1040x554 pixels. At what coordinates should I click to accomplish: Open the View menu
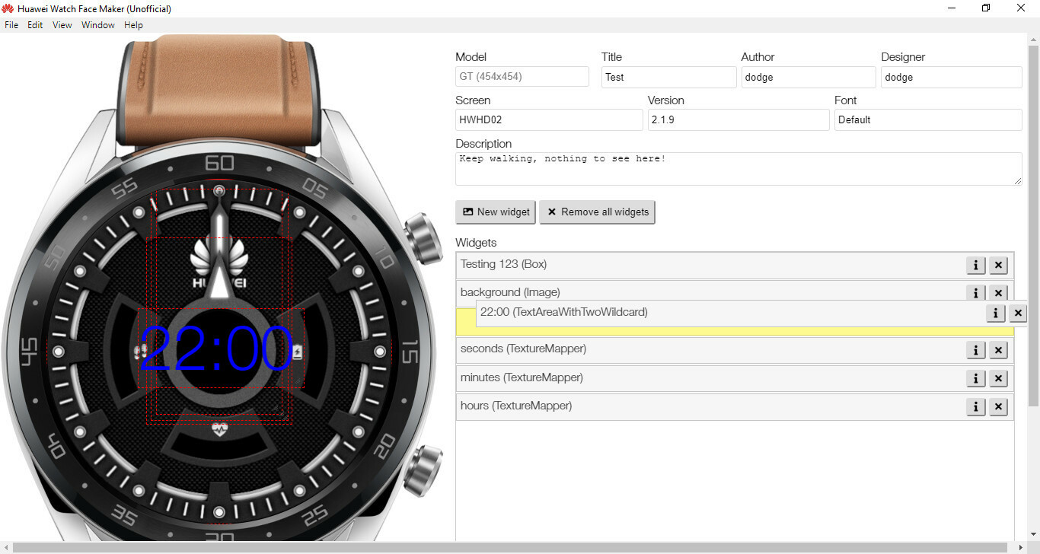(62, 25)
